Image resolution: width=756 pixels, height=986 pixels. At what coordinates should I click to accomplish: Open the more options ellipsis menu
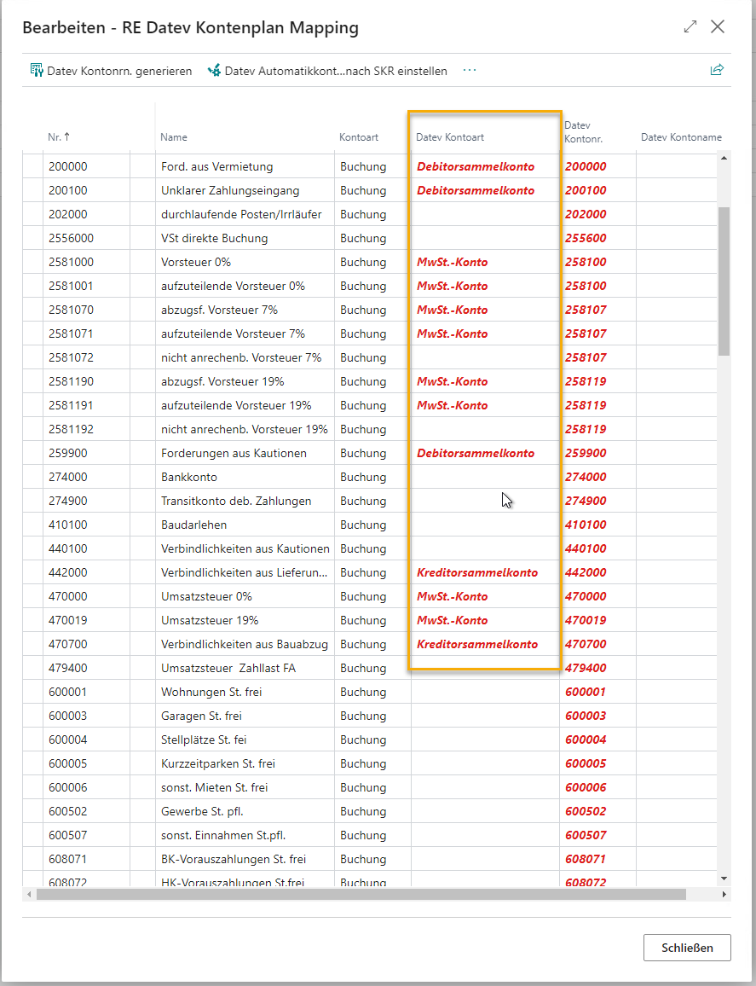click(x=470, y=71)
